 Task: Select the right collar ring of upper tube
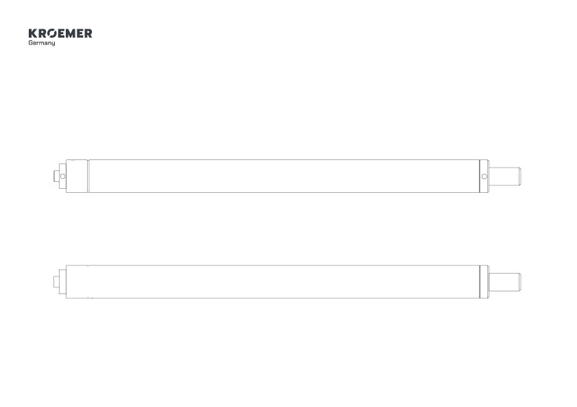(484, 176)
